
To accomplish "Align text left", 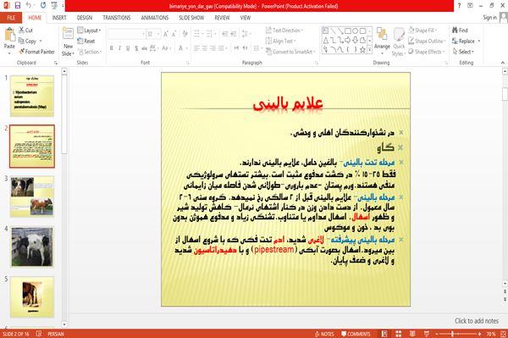I will [196, 48].
